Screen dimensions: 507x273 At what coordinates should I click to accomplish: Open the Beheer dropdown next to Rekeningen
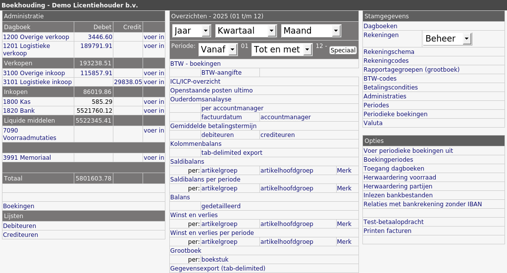(447, 39)
